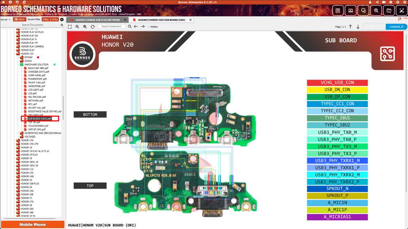Go back with the left arrow

click(136, 27)
